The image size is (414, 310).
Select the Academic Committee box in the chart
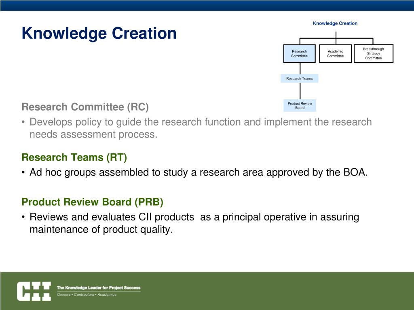point(335,54)
